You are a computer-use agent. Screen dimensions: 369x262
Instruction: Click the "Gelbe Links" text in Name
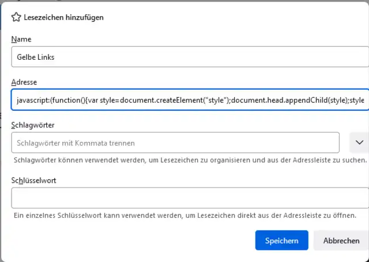(x=36, y=57)
